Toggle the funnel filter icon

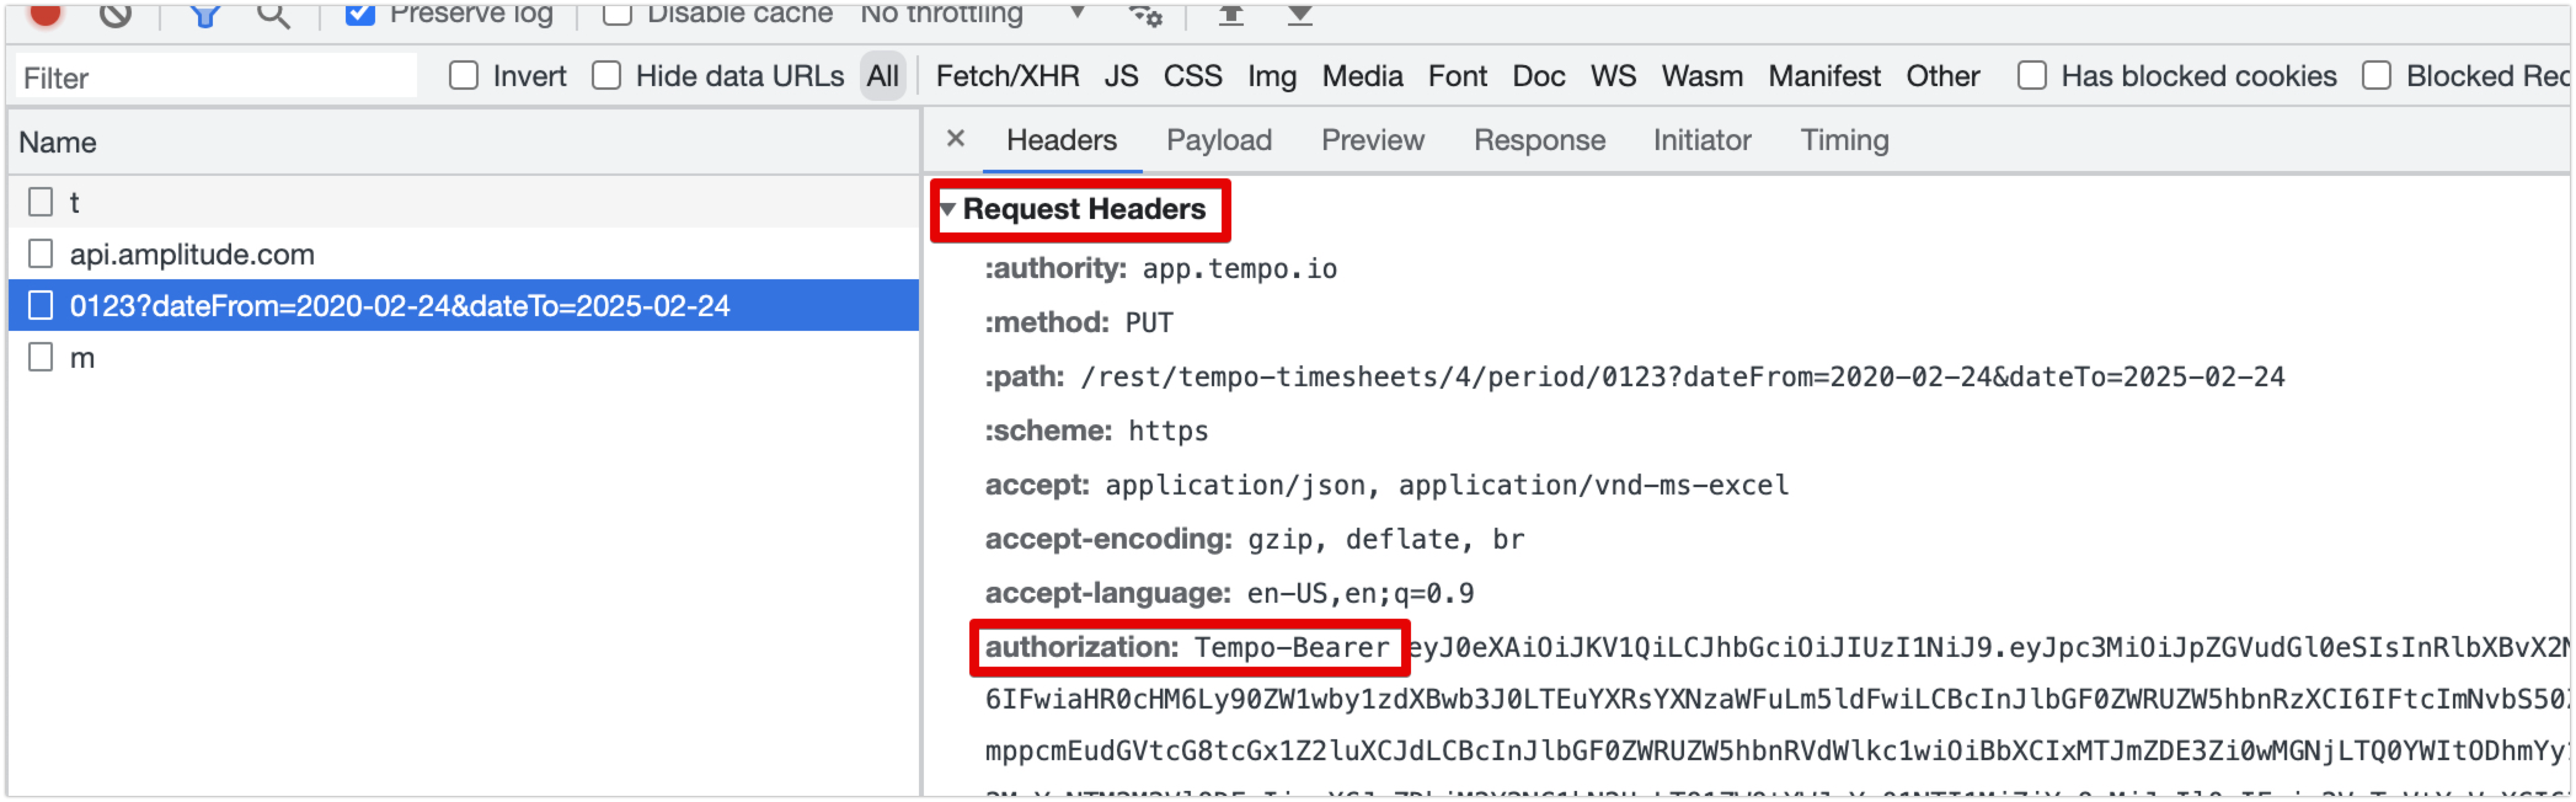coord(205,14)
